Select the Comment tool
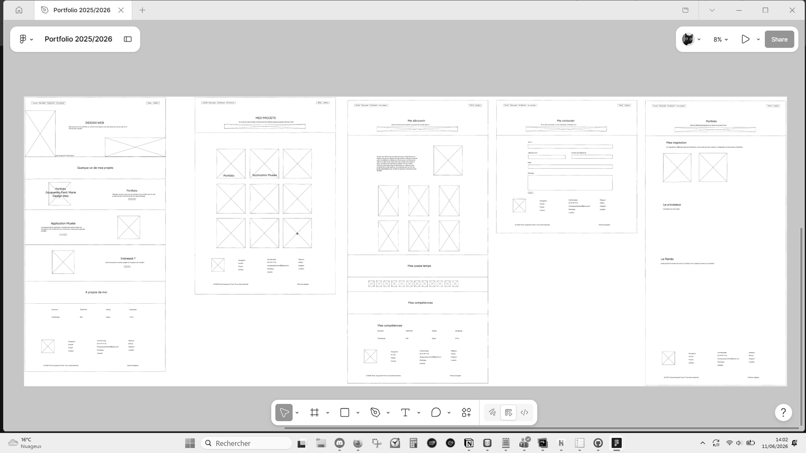Image resolution: width=806 pixels, height=453 pixels. (436, 413)
